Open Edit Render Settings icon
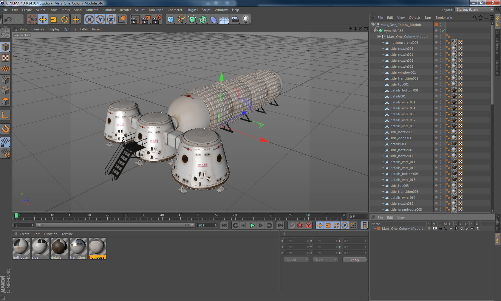Viewport: 501px width, 301px height. click(x=157, y=20)
